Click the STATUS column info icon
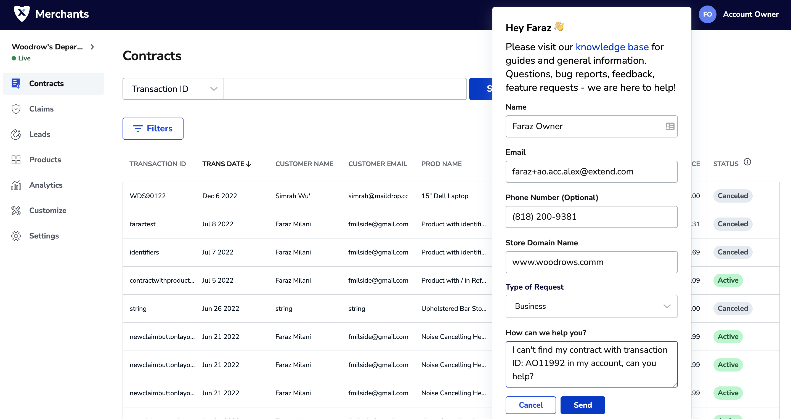 tap(747, 162)
